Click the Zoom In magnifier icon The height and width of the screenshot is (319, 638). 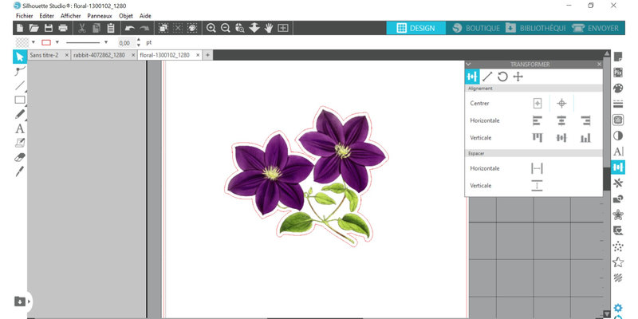pyautogui.click(x=211, y=28)
